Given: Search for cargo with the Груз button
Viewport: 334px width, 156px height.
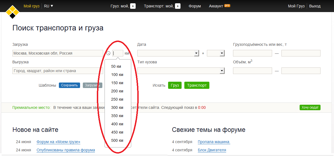Looking at the screenshot, I should (174, 85).
